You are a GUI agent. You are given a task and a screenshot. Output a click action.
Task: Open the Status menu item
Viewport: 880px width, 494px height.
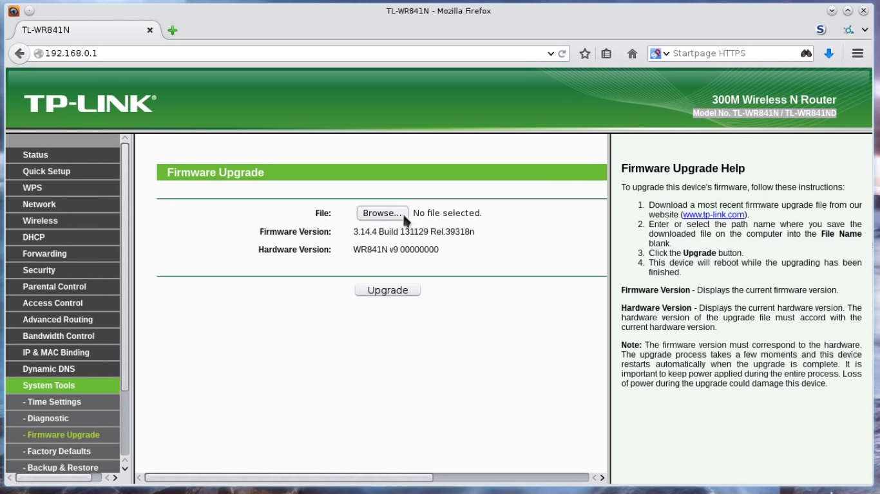click(x=62, y=155)
